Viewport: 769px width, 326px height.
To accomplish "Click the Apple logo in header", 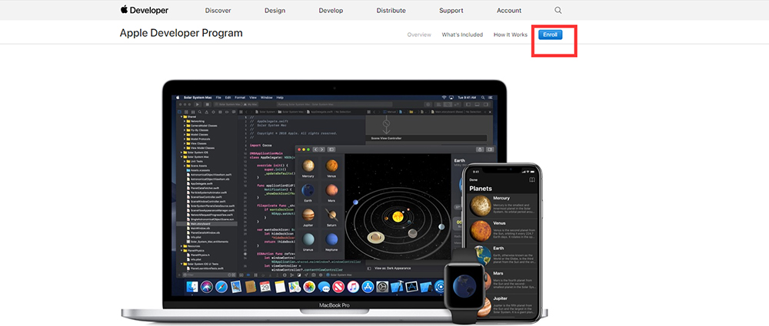I will pyautogui.click(x=124, y=10).
